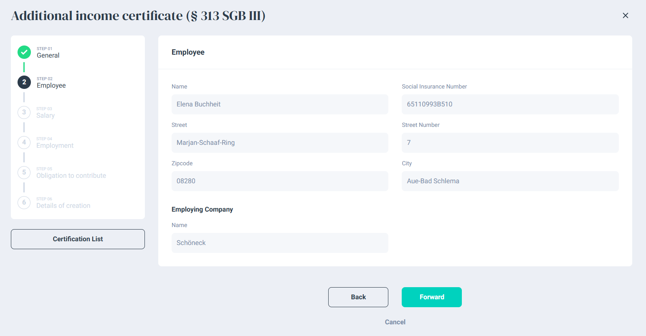This screenshot has width=646, height=336.
Task: Select the Employing Company Name field
Action: (280, 243)
